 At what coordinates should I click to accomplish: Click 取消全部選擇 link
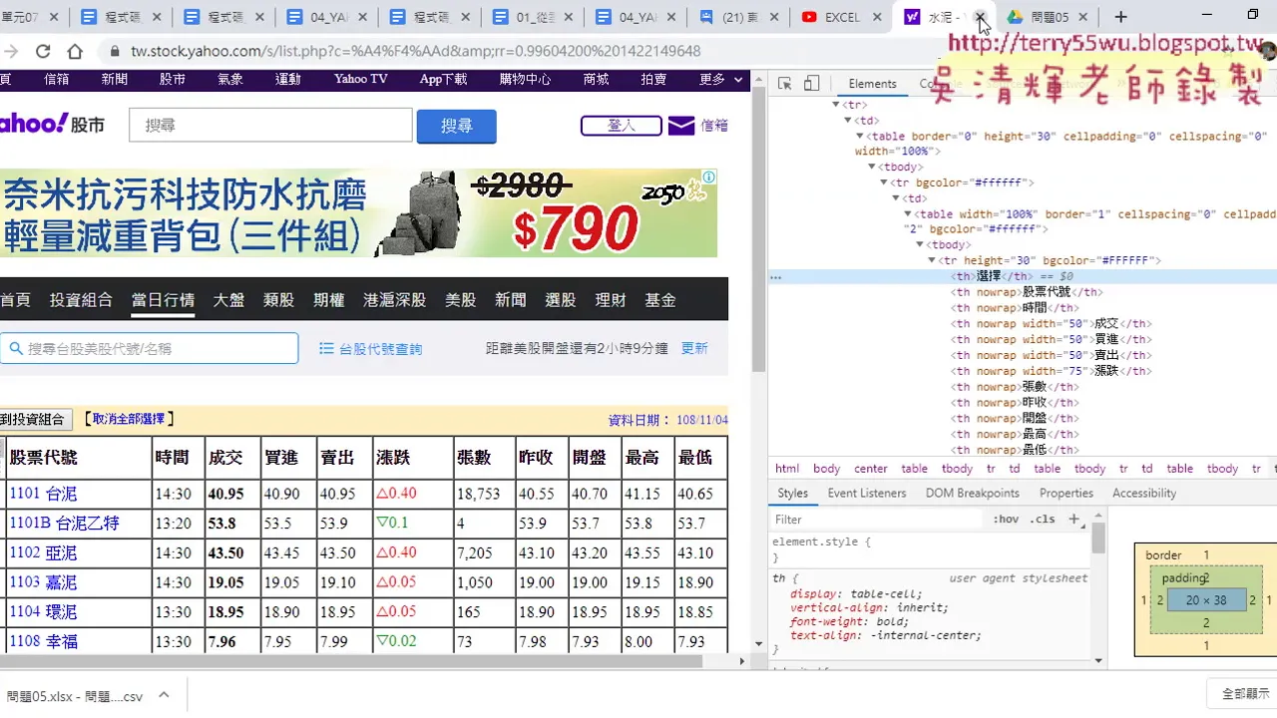[x=129, y=419]
